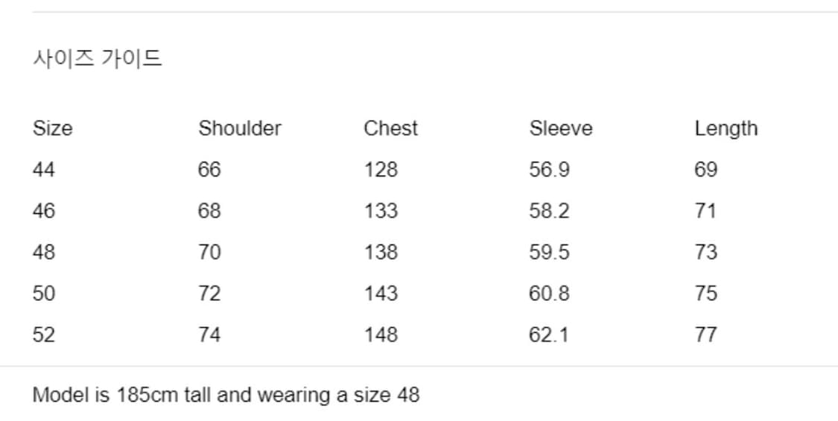
Task: Select chest measurement 148
Action: 381,335
